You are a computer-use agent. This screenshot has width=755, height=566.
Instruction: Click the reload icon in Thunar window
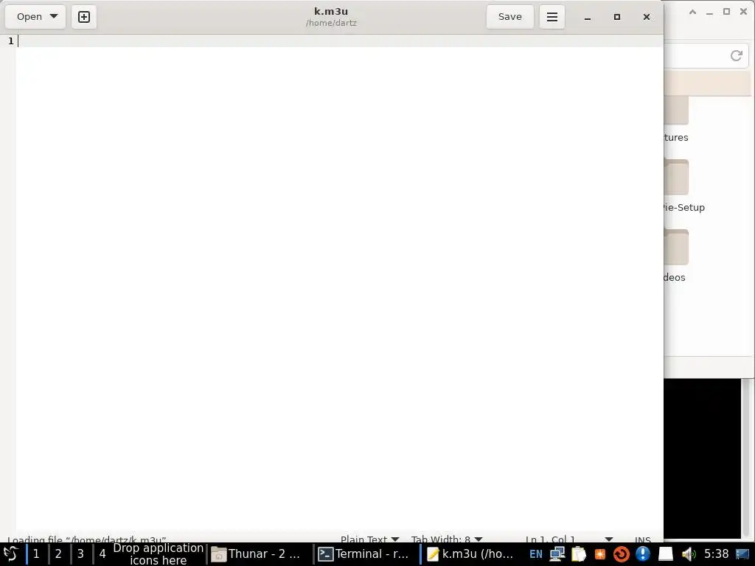click(x=737, y=56)
